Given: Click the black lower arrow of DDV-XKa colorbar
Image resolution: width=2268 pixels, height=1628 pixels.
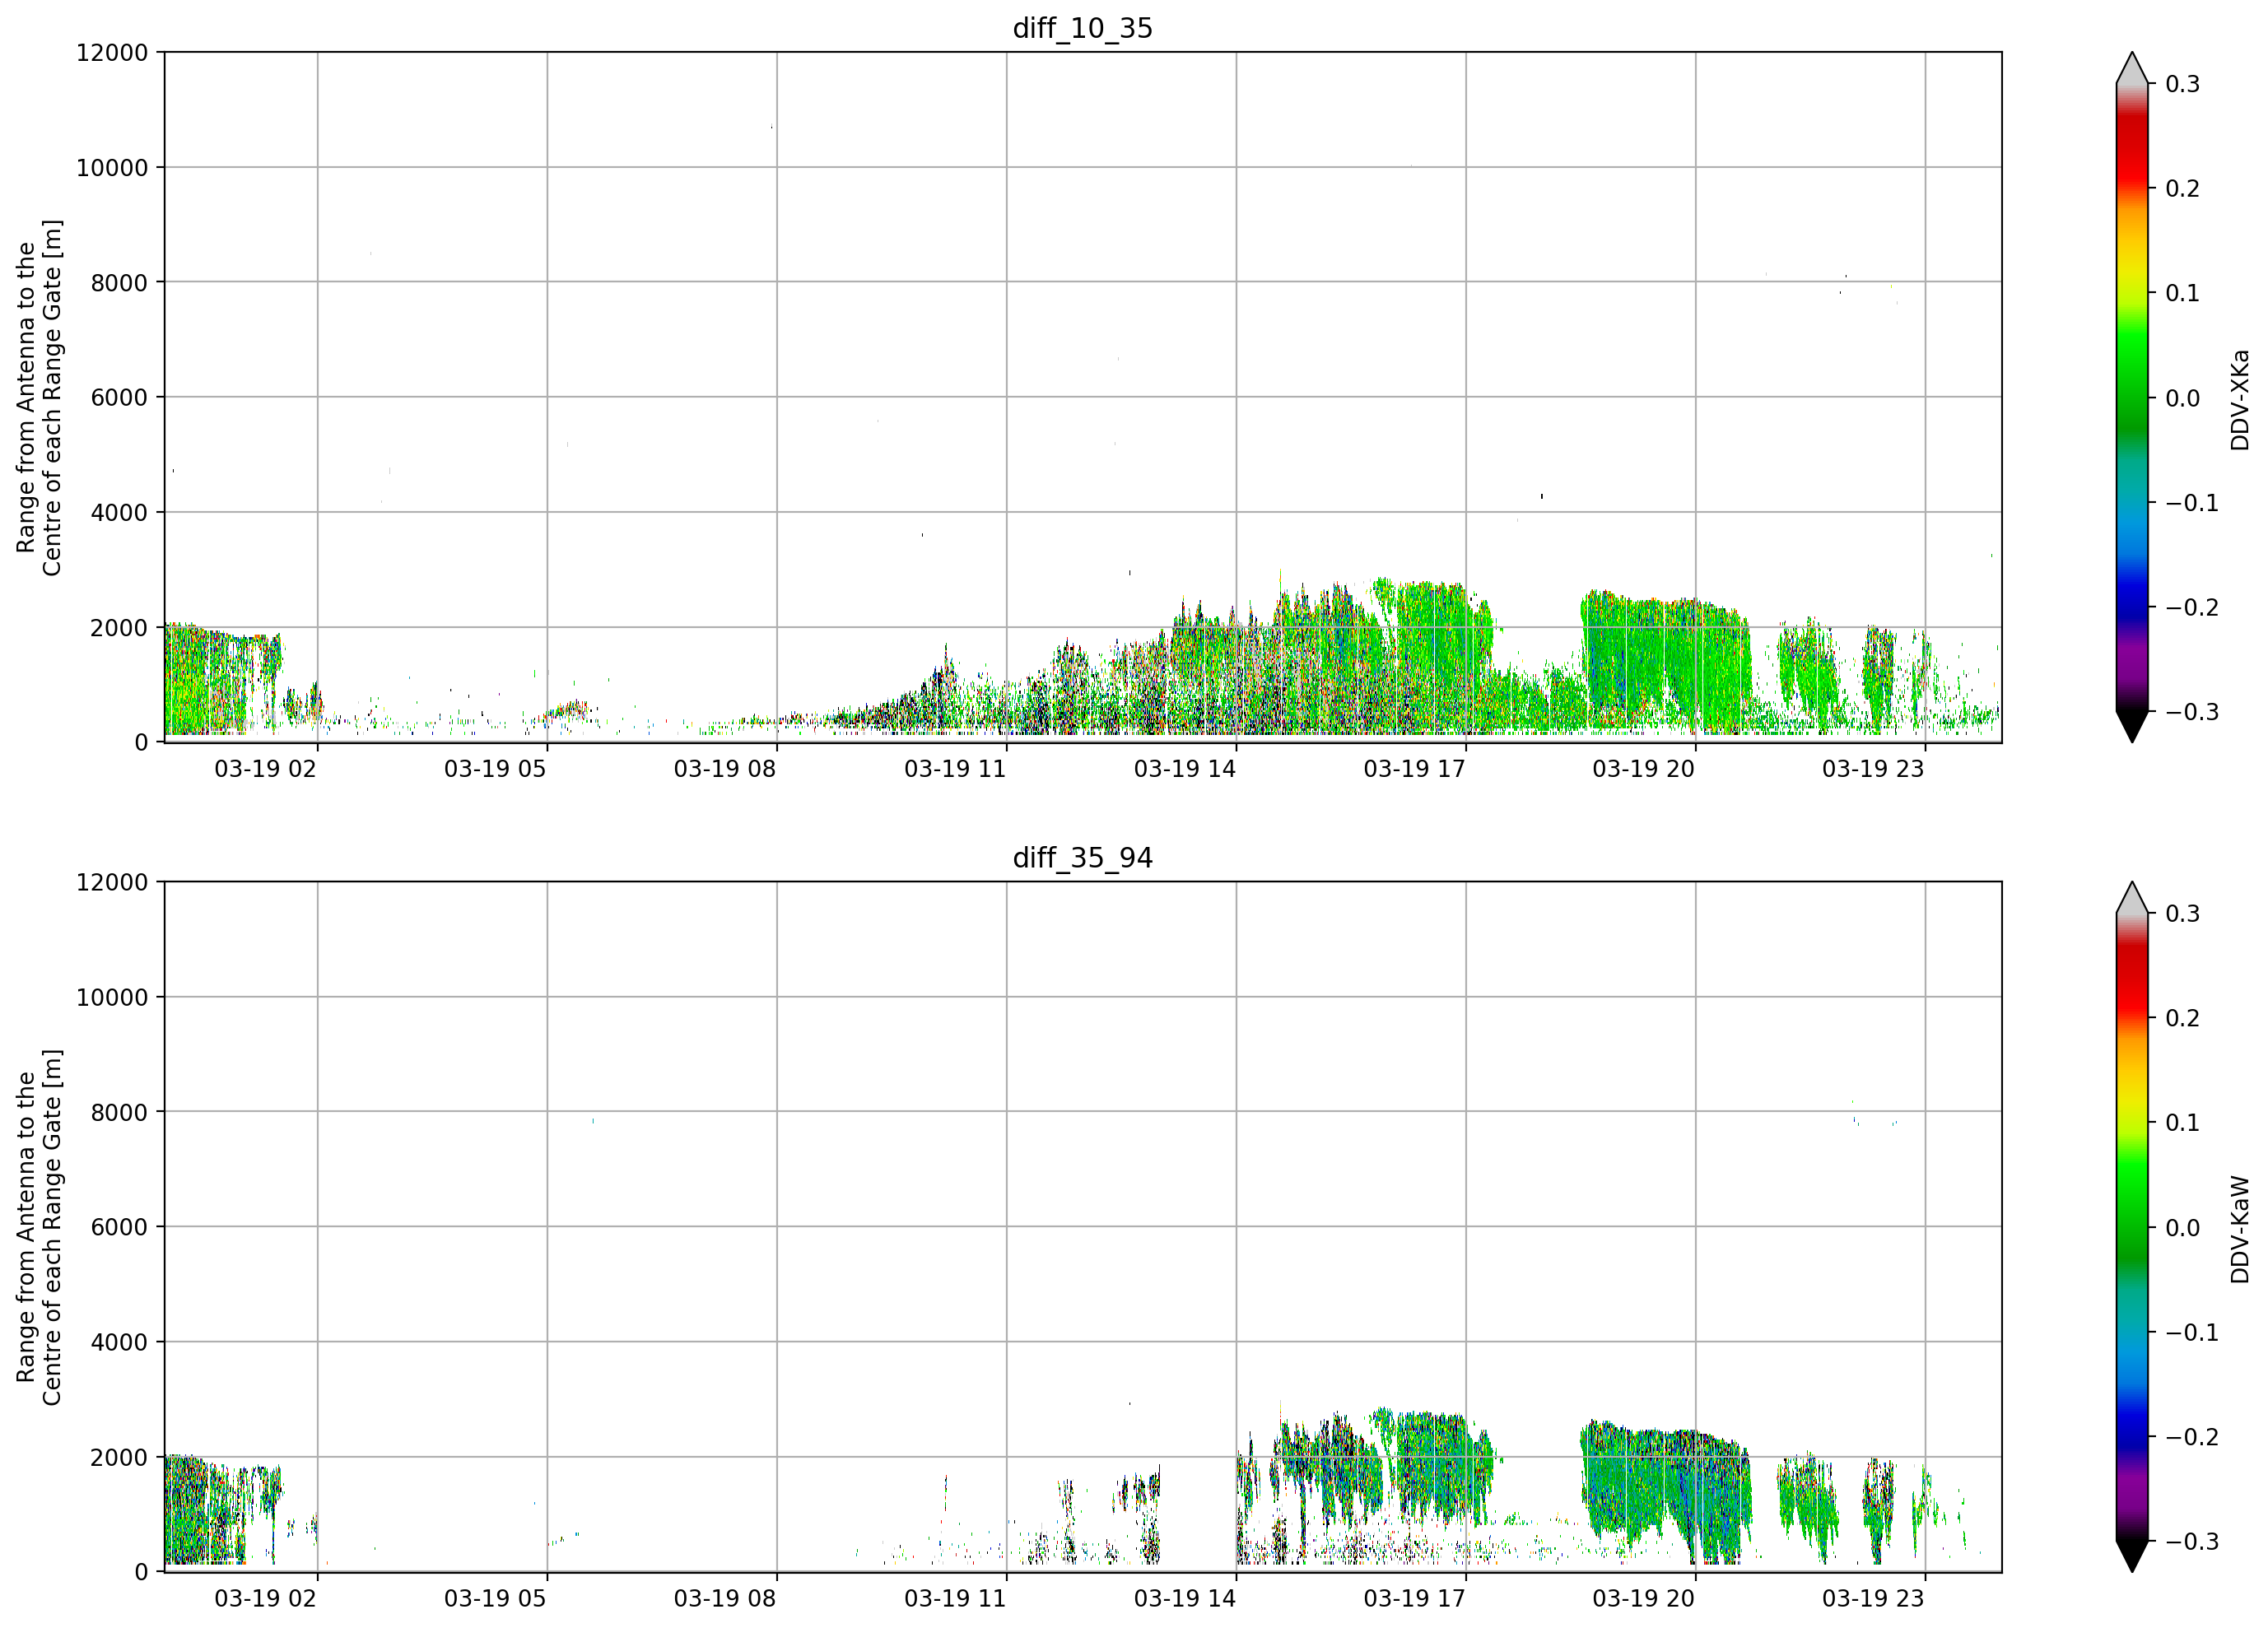Looking at the screenshot, I should [2131, 726].
